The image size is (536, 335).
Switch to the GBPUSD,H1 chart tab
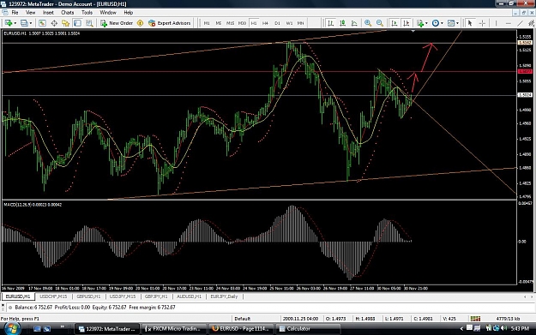pos(88,296)
